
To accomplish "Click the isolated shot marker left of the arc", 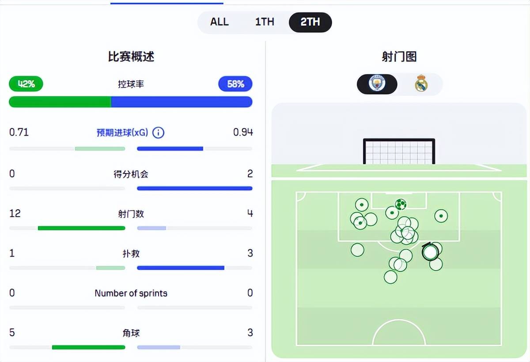I will click(x=357, y=250).
